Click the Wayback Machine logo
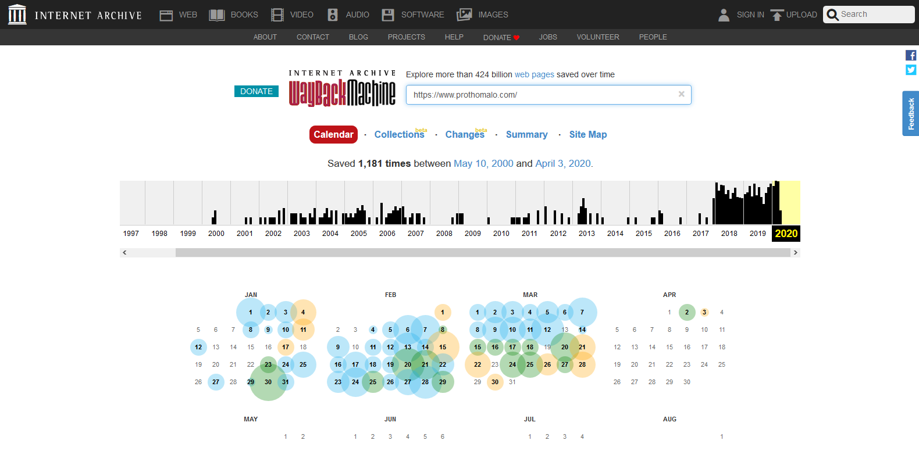The height and width of the screenshot is (451, 919). (x=342, y=89)
